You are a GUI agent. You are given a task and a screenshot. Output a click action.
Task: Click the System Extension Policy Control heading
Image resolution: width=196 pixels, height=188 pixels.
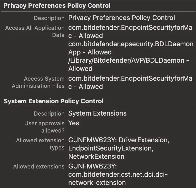click(54, 101)
